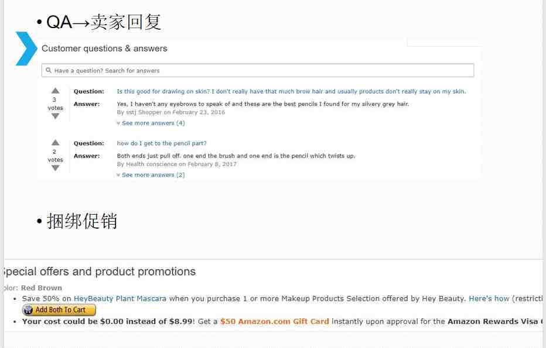
Task: Click the sstj Shopper answer byline
Action: pos(171,112)
